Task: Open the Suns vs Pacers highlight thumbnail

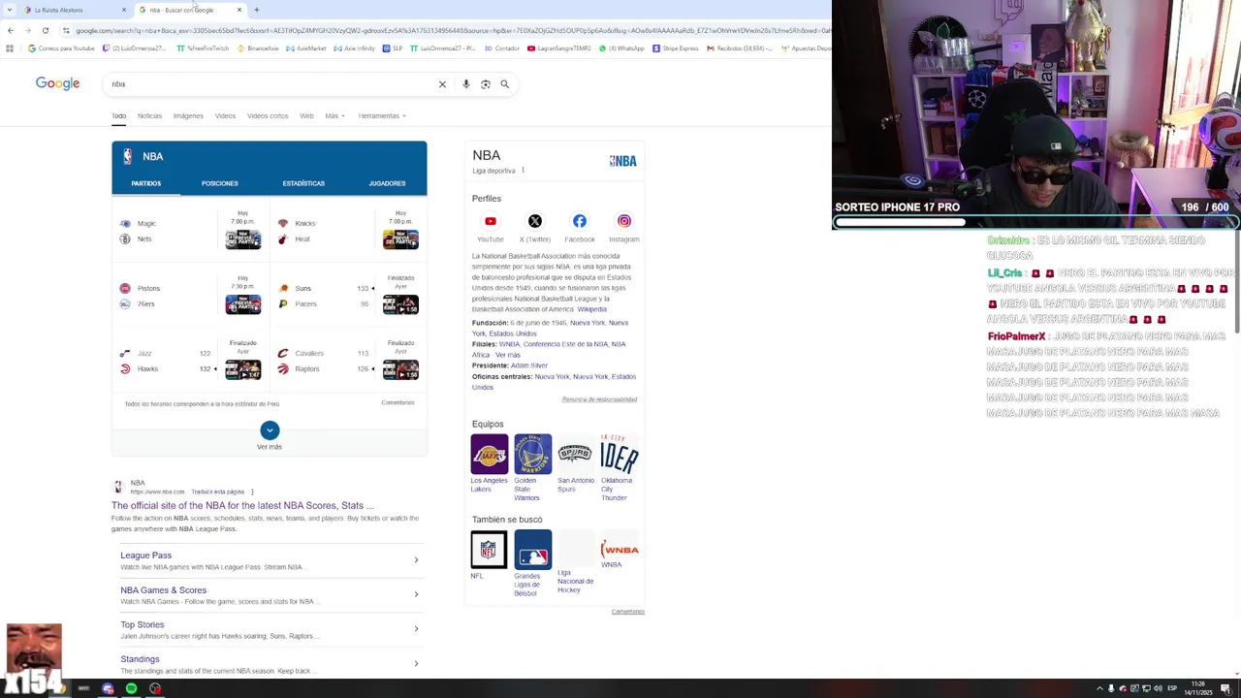Action: 400,304
